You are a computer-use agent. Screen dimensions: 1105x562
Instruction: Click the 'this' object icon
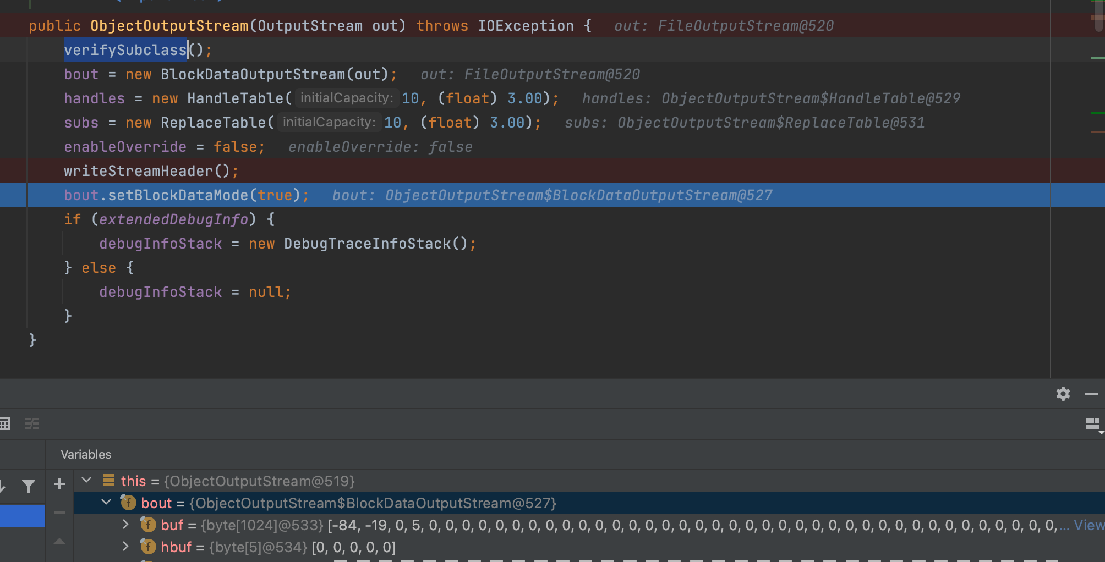pyautogui.click(x=109, y=481)
